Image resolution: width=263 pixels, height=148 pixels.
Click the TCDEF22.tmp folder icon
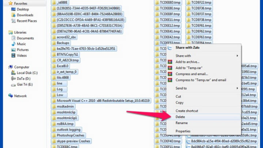[x=188, y=2]
